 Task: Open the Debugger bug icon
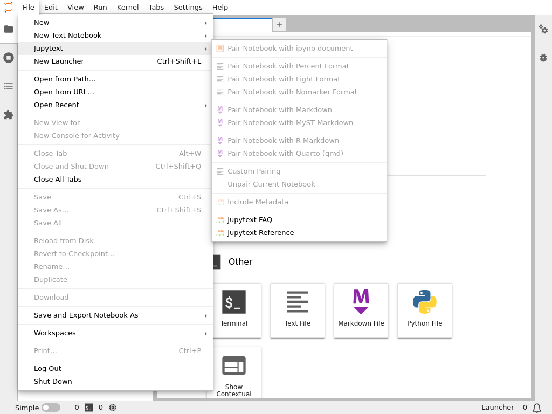point(543,58)
